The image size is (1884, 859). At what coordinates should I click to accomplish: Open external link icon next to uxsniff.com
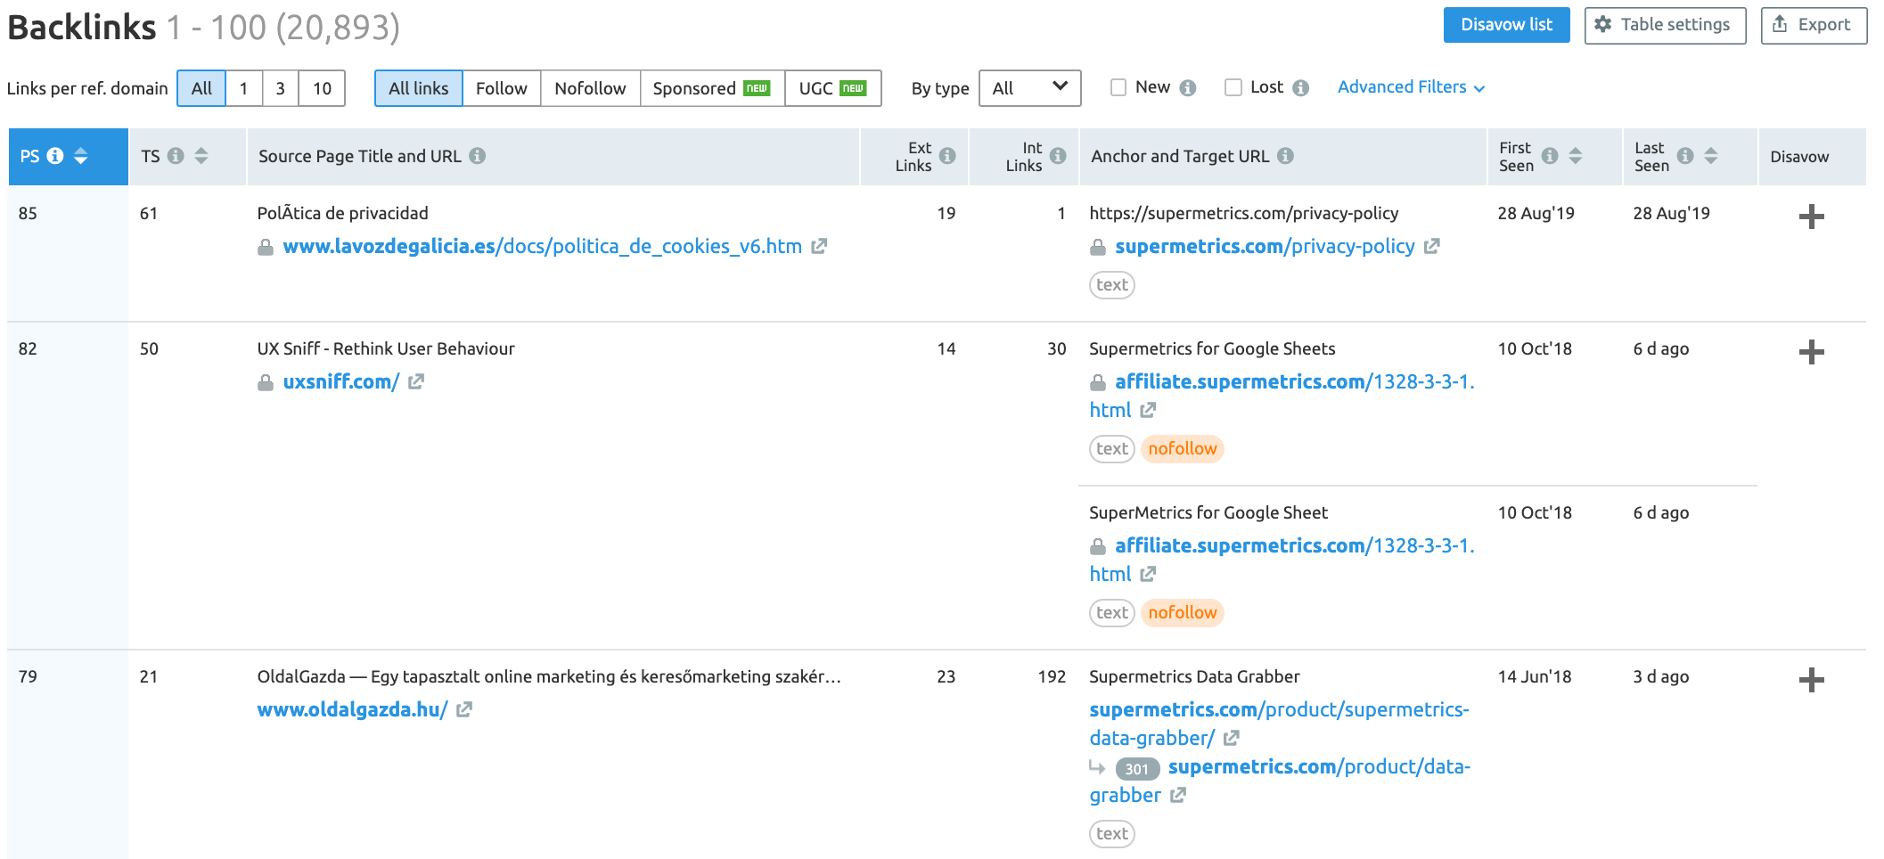click(x=416, y=382)
